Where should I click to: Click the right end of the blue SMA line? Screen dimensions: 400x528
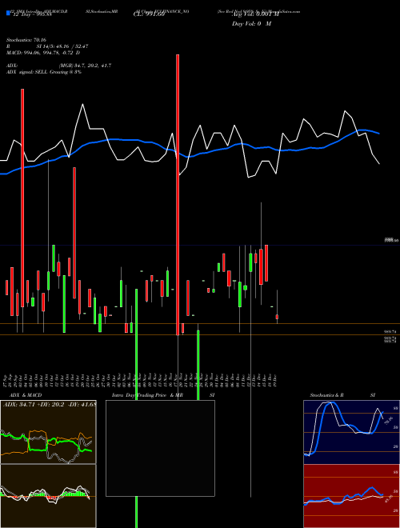378,133
